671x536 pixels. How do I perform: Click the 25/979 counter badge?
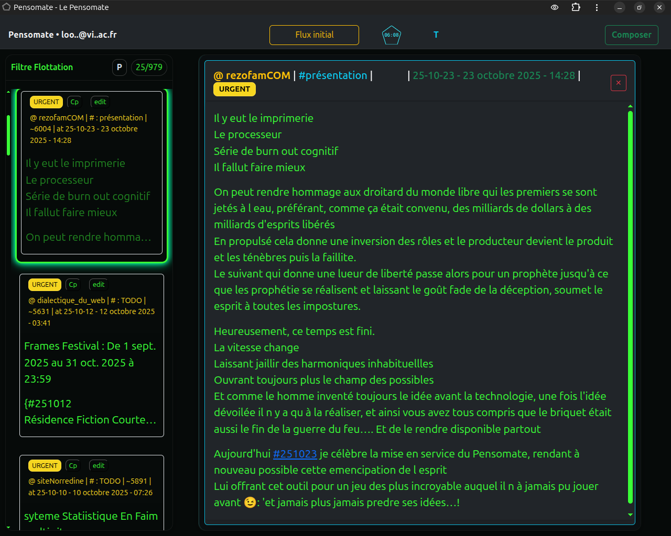(149, 67)
